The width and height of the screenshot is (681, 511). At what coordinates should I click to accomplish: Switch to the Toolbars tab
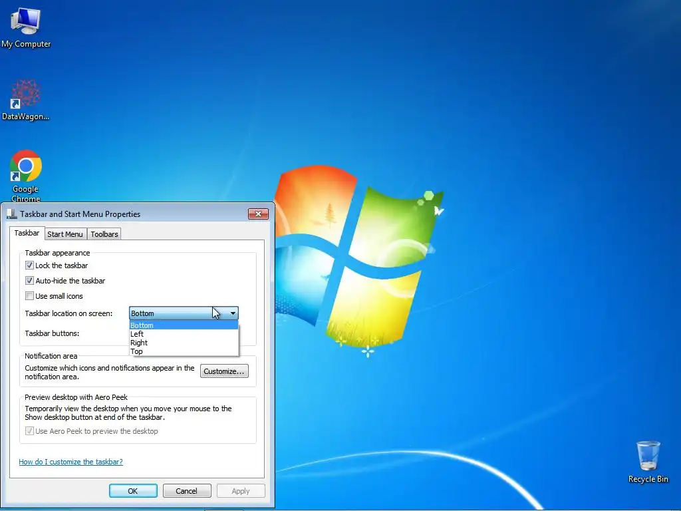pos(104,234)
